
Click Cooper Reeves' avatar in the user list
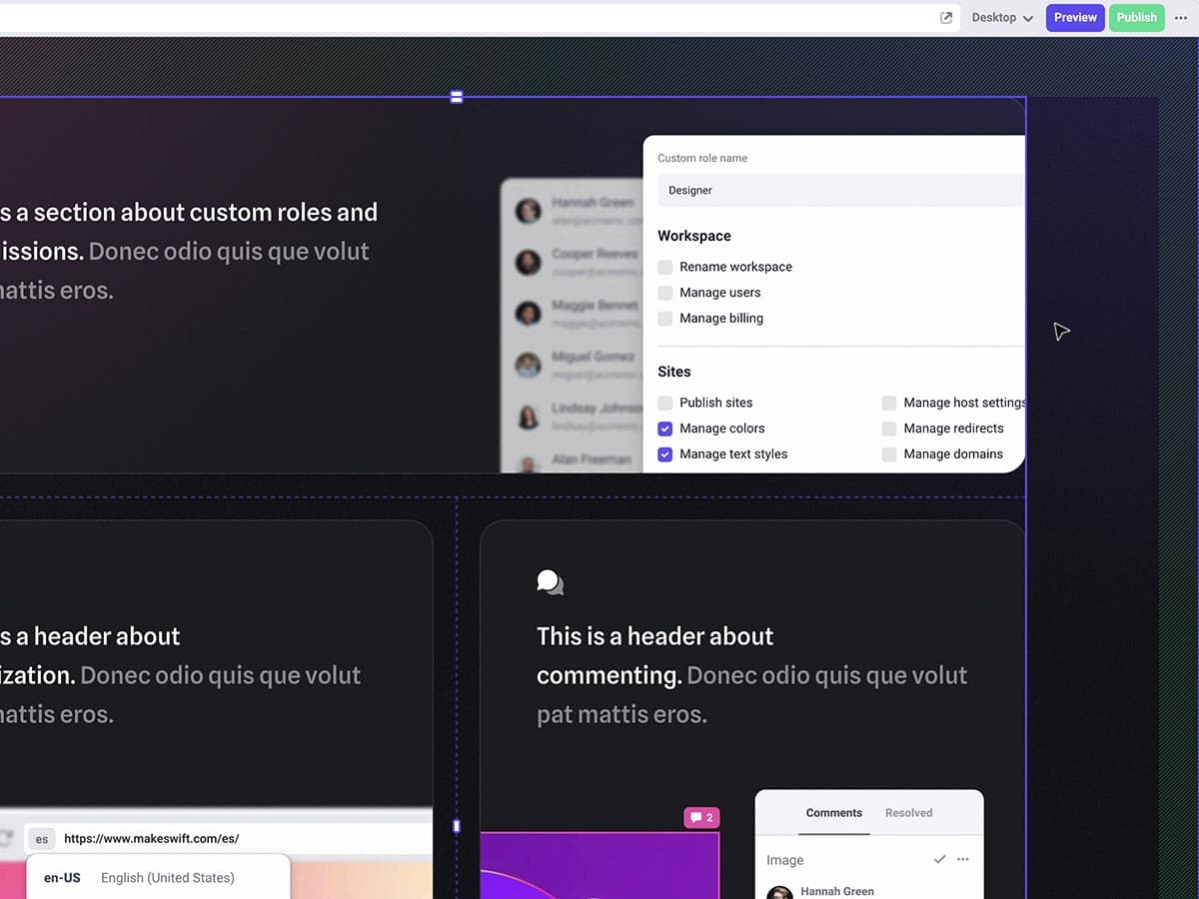pyautogui.click(x=528, y=263)
